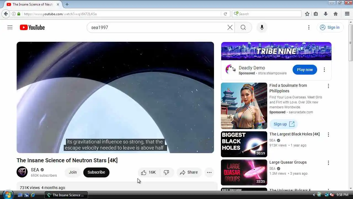The image size is (353, 199).
Task: Bookmark this page with star
Action: click(x=307, y=14)
